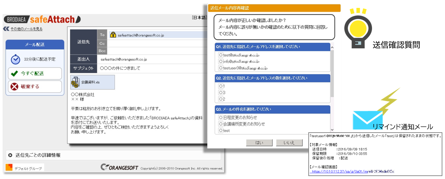Viewport: 445px width, 179px height.
Task: Click the To address safeattach@orangesoft.co.jp
Action: click(x=141, y=35)
